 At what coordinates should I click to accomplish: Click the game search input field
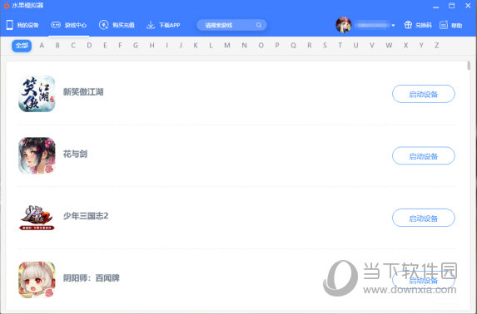point(231,25)
